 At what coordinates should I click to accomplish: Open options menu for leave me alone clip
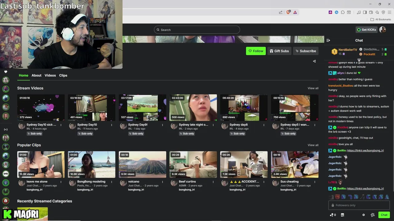coord(61,182)
